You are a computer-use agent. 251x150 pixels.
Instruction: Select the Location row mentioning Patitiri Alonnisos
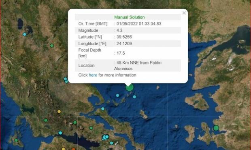(x=128, y=65)
